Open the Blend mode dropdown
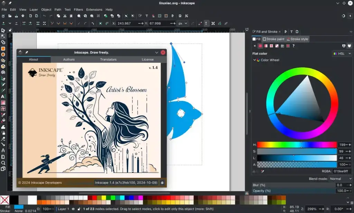Screen dimensions: 354x213 point(341,178)
